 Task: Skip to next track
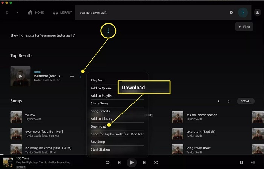pyautogui.click(x=144, y=163)
